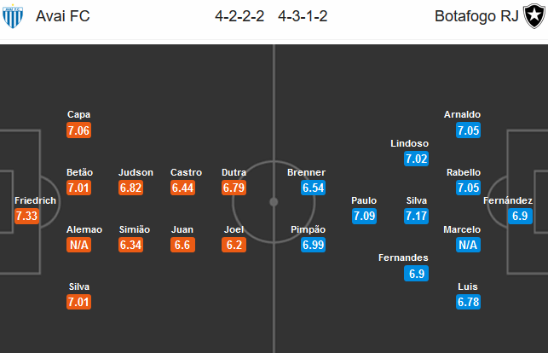The image size is (548, 353).
Task: Open the Avai FC team name link
Action: click(63, 16)
